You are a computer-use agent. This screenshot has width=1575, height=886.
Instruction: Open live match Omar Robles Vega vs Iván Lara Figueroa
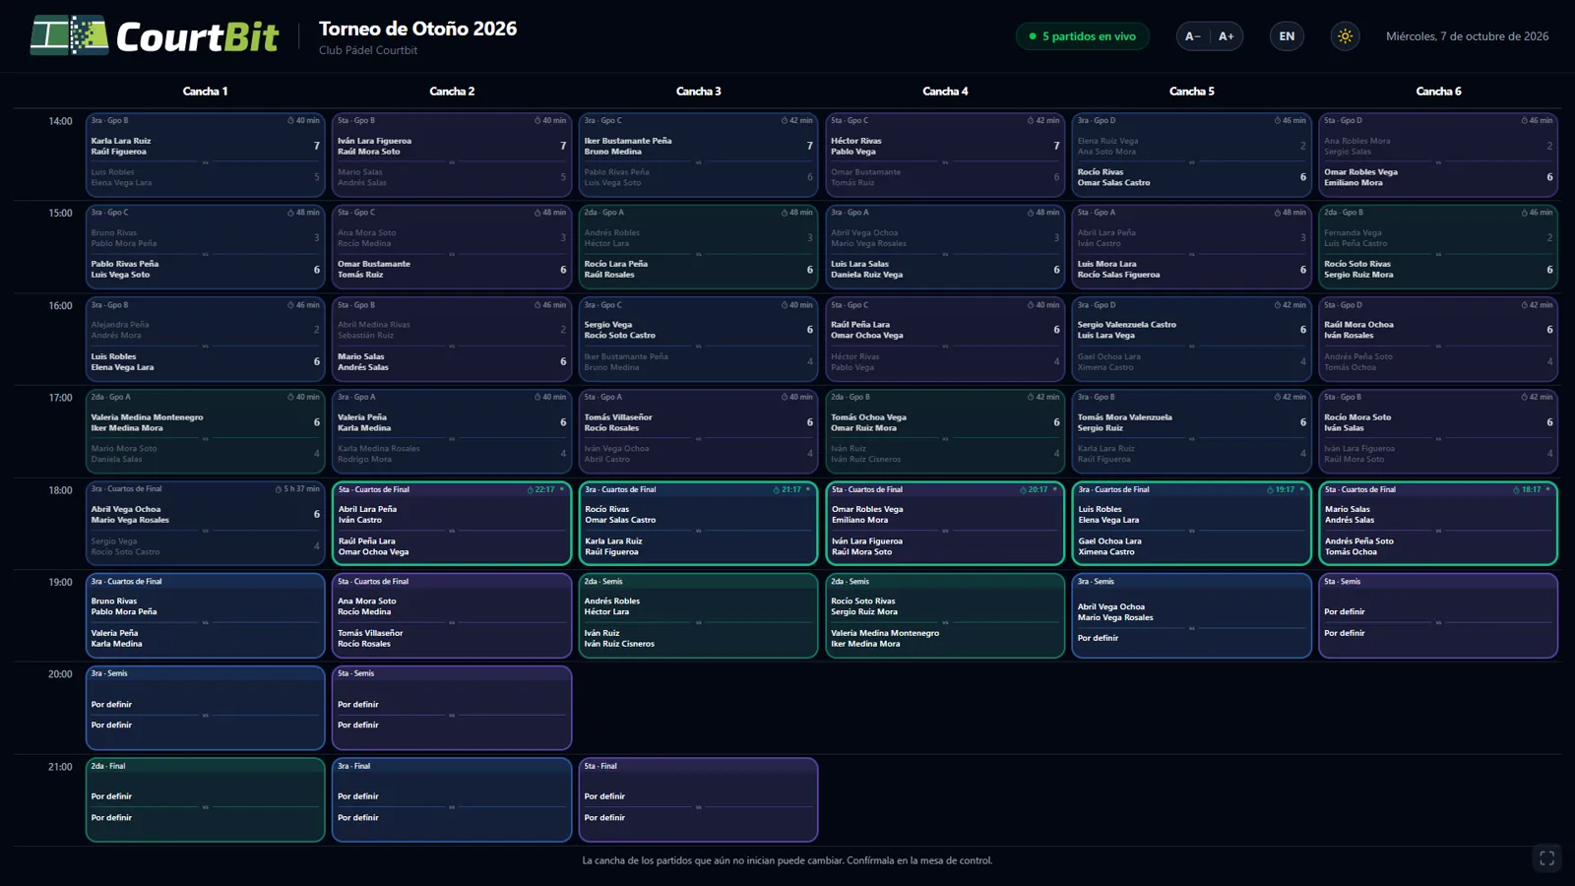click(x=945, y=523)
